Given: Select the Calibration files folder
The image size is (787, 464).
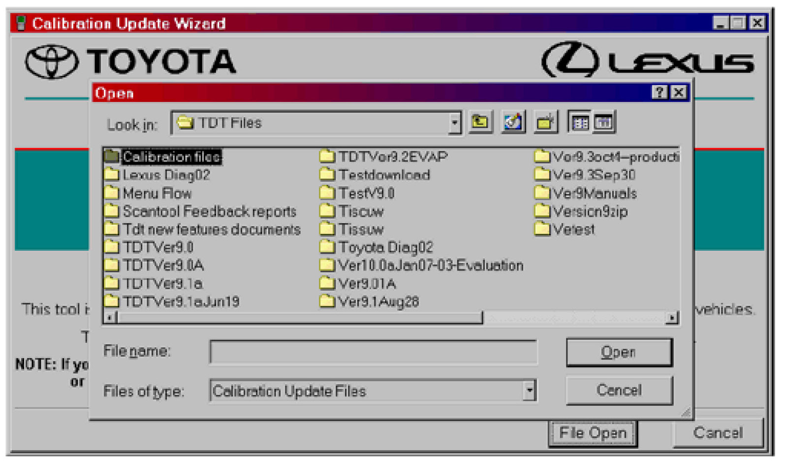Looking at the screenshot, I should coord(170,157).
